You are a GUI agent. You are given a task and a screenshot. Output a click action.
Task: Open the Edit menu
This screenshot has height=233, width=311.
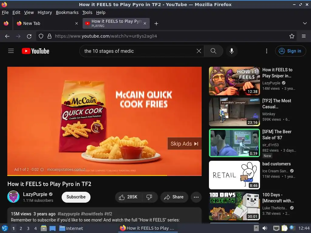pos(16,12)
